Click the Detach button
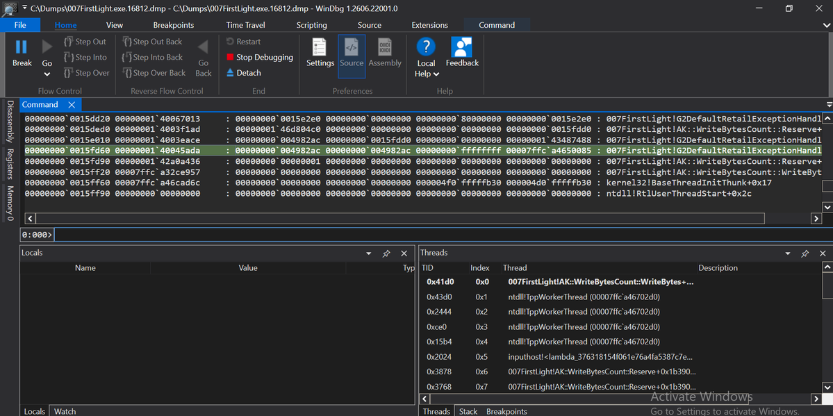Screen dimensions: 833x416 pos(243,73)
